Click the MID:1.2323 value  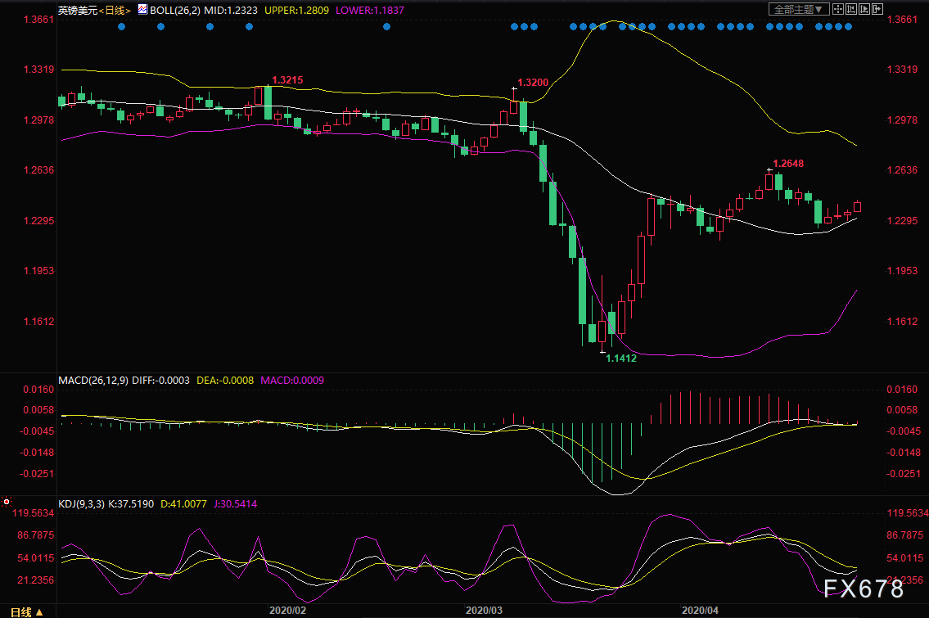pyautogui.click(x=231, y=10)
